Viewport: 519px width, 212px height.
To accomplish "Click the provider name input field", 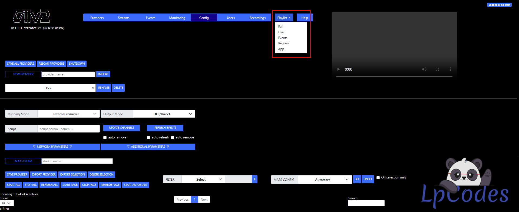I will 68,74.
